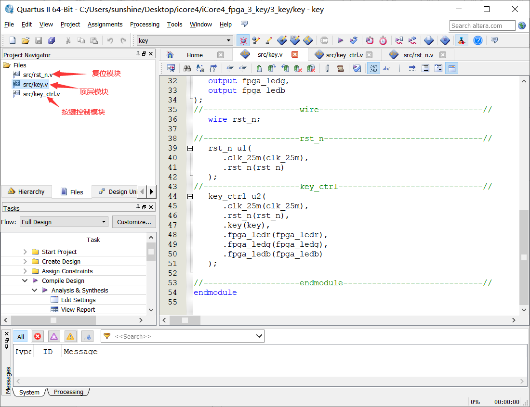Collapse the code block at line 44
The height and width of the screenshot is (407, 530).
190,196
